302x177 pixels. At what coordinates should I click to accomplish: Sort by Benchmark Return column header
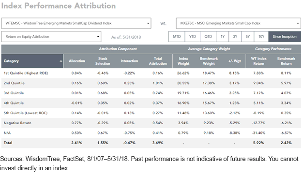(286, 61)
